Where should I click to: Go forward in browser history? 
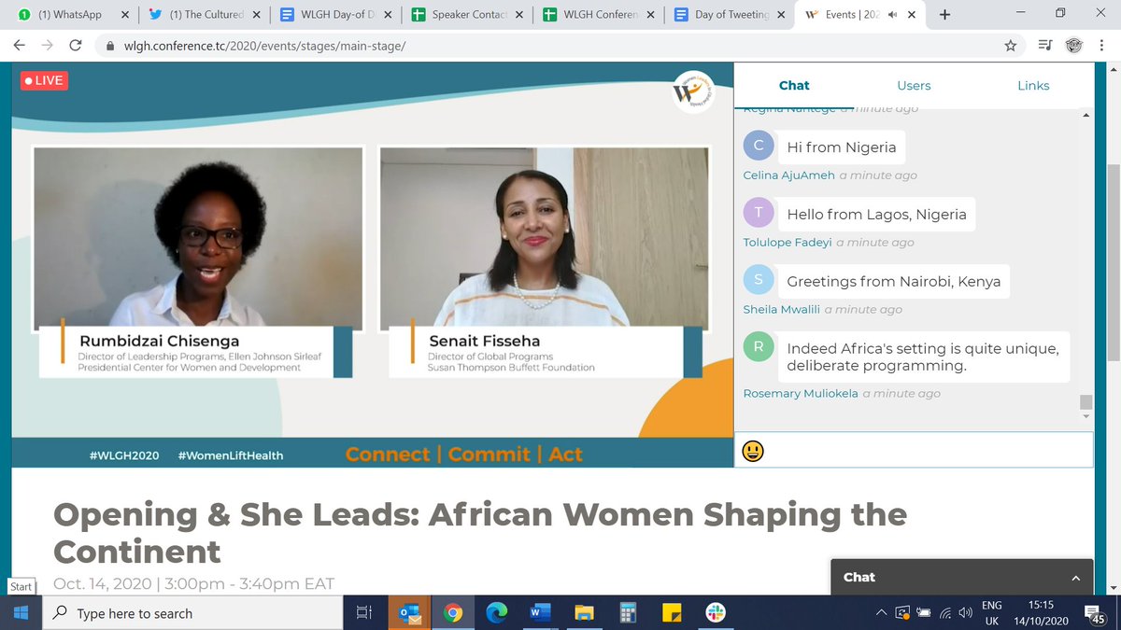(x=47, y=45)
